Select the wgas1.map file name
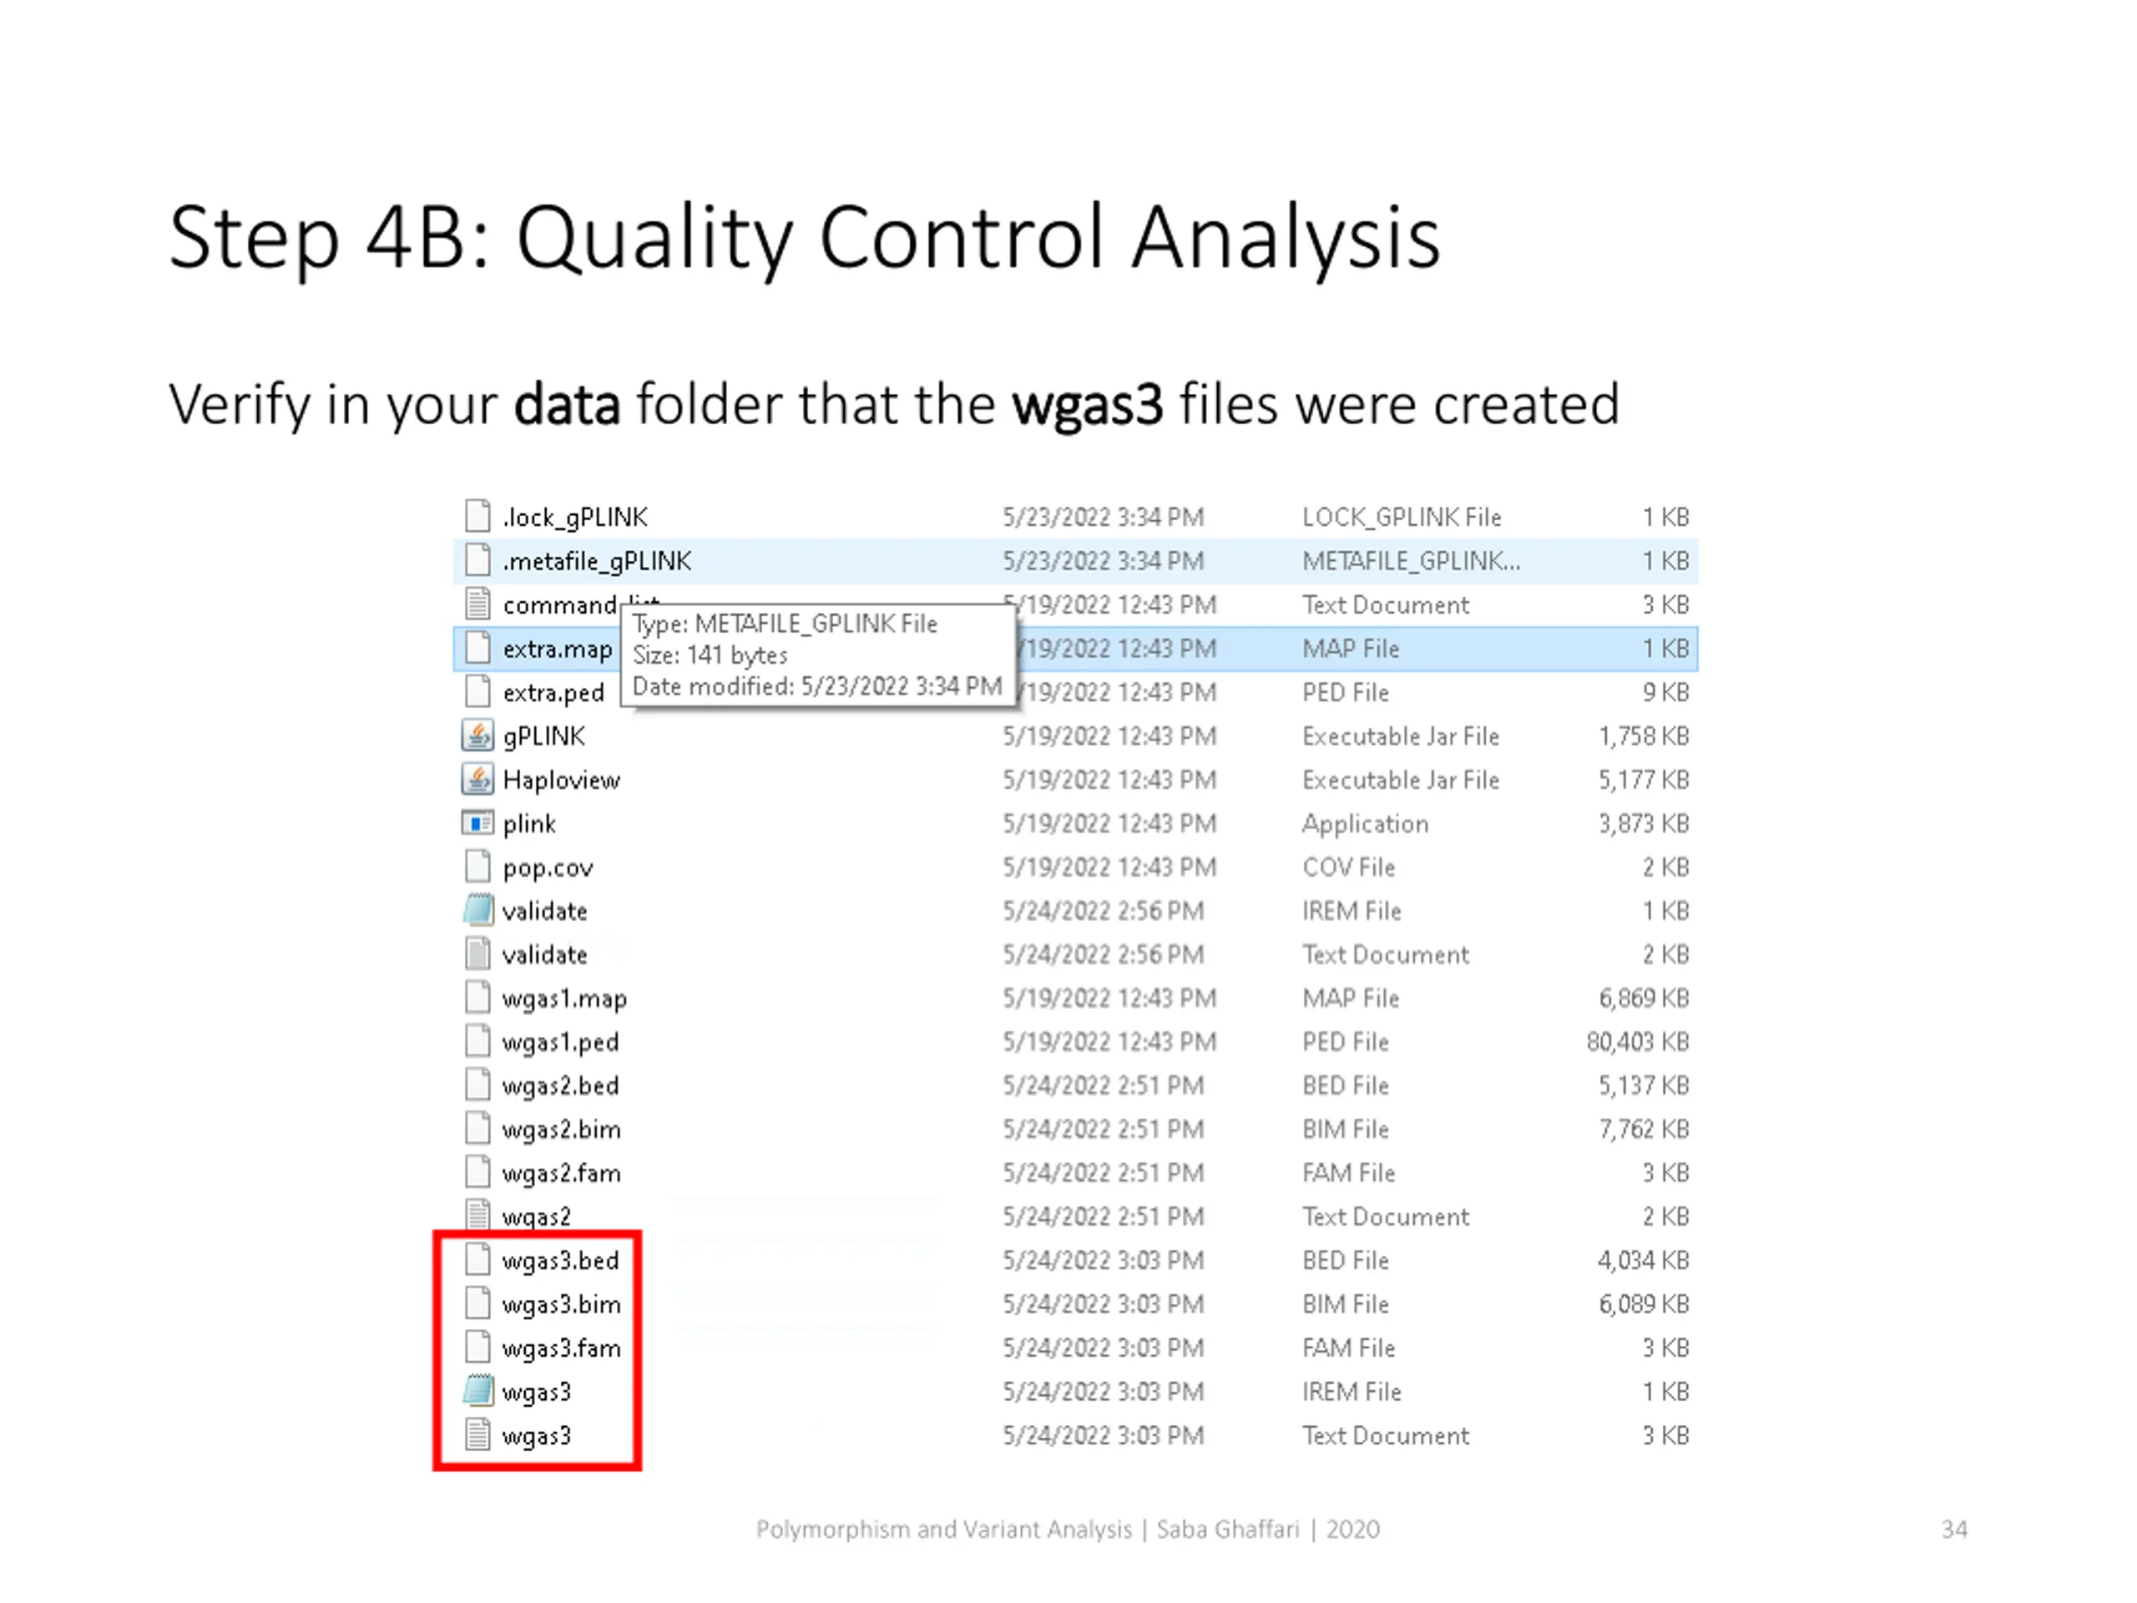 point(564,999)
